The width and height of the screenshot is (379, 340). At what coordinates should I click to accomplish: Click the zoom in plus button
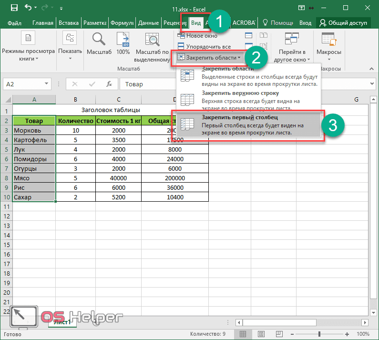(347, 334)
